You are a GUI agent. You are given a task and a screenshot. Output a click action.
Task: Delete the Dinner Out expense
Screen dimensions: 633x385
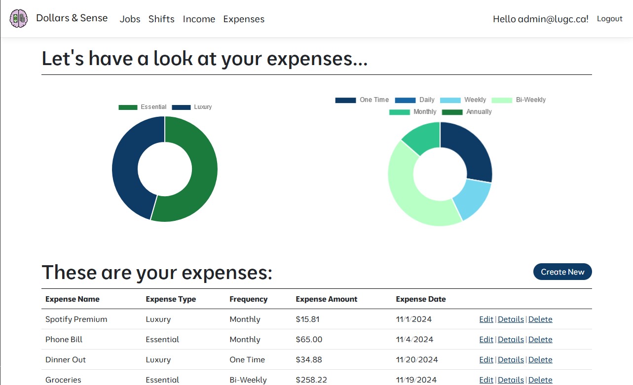(540, 359)
